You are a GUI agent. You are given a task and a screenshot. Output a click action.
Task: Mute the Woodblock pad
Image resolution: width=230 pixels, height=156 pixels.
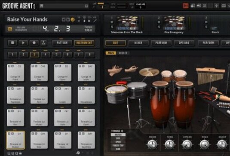click(x=80, y=89)
